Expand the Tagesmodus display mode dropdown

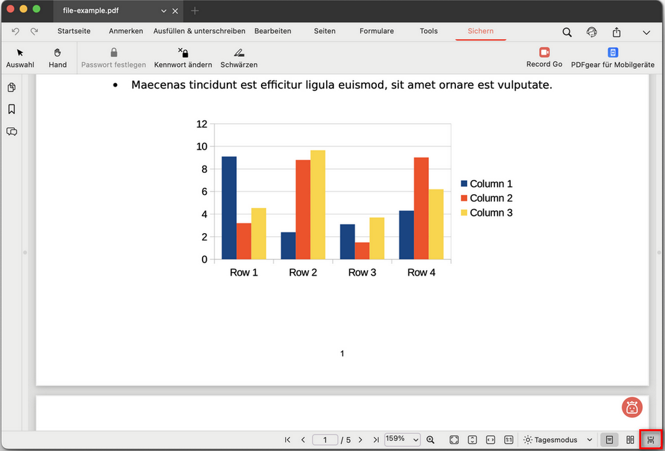coord(558,440)
